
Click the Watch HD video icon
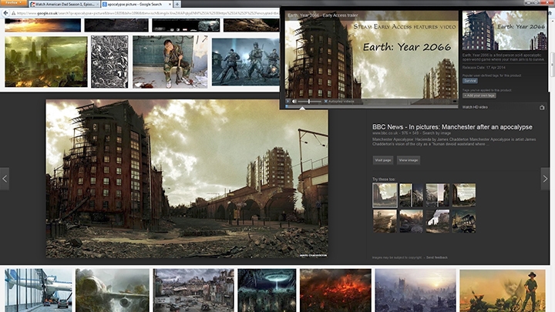pyautogui.click(x=542, y=107)
